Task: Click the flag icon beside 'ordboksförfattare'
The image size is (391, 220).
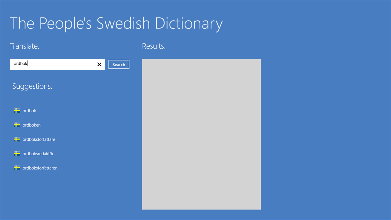Action: coord(17,139)
